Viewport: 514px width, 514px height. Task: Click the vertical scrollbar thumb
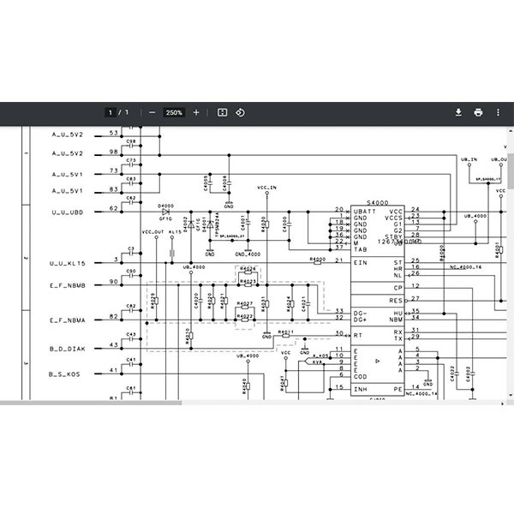[511, 170]
